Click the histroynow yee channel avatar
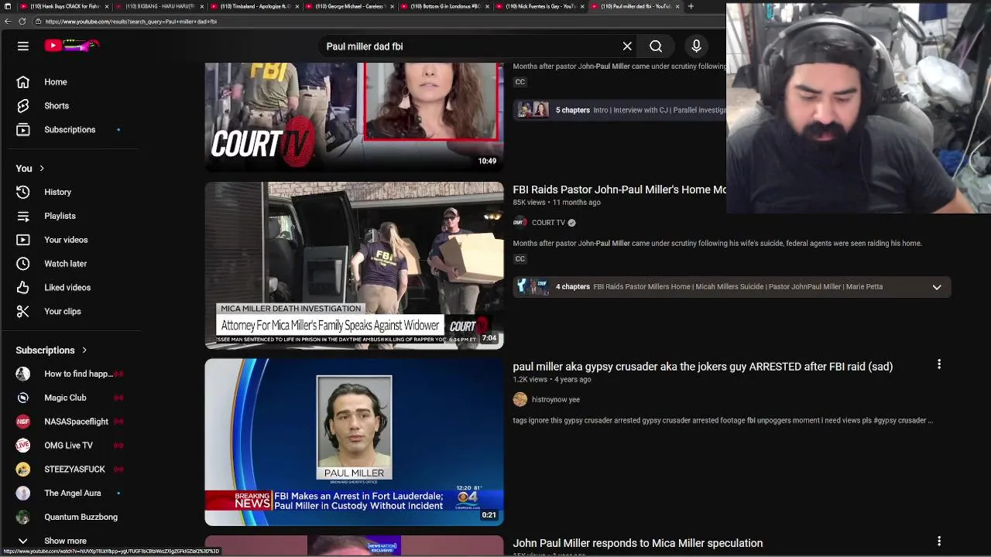The image size is (991, 557). point(520,399)
